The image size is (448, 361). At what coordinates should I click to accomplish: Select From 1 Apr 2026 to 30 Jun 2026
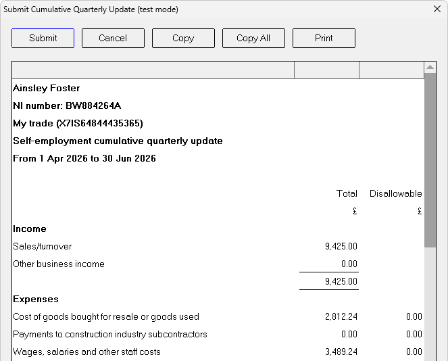(84, 158)
